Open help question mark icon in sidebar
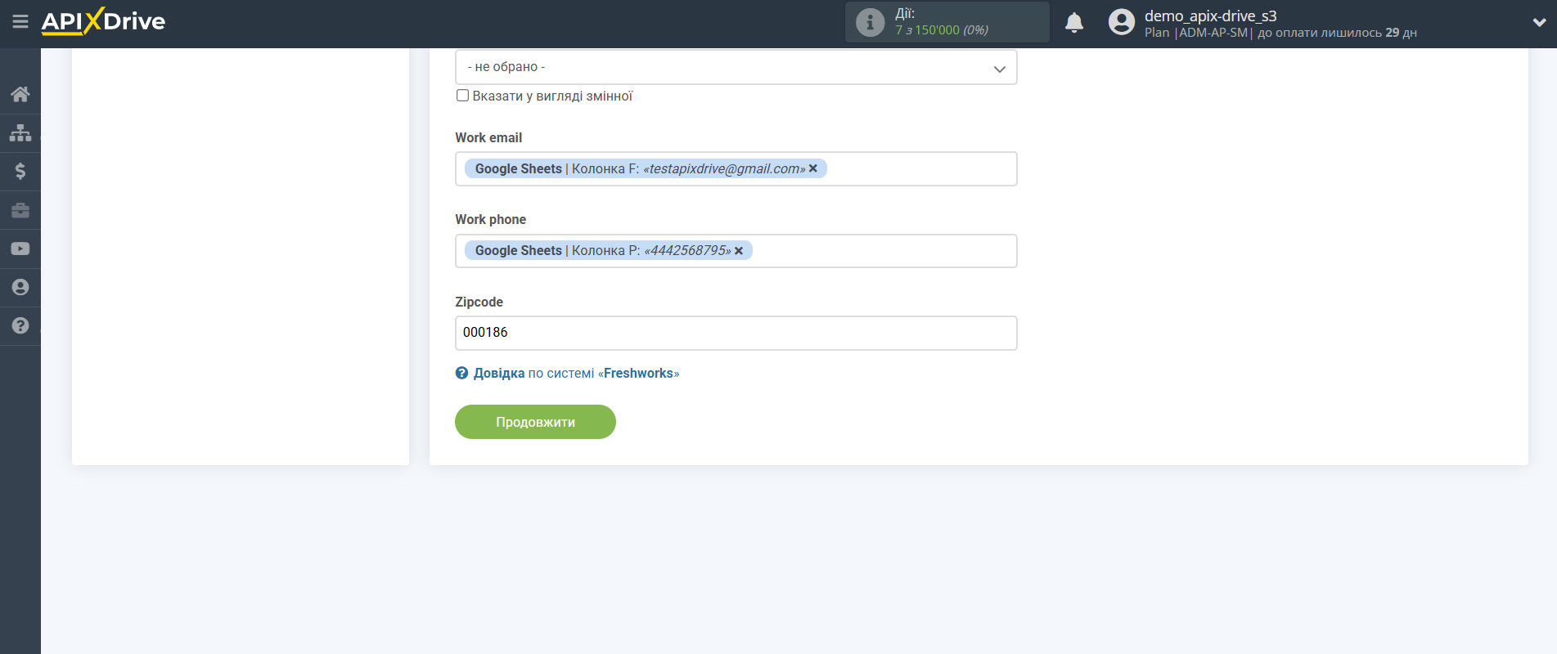This screenshot has height=654, width=1557. point(20,325)
